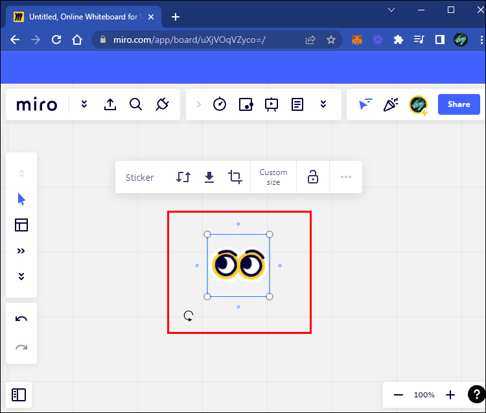The width and height of the screenshot is (486, 413).
Task: Open the apps plug icon
Action: [x=162, y=104]
